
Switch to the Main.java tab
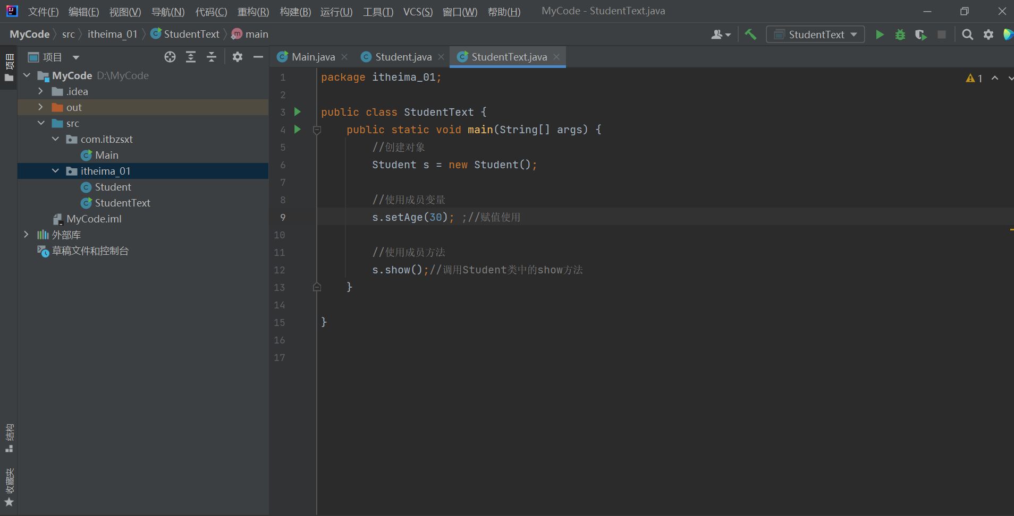click(312, 57)
